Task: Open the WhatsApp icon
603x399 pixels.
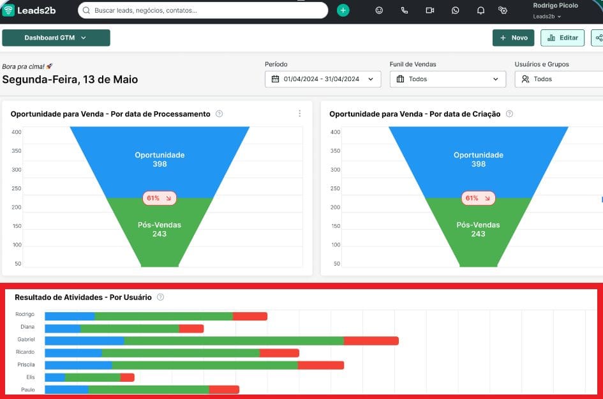Action: [456, 10]
